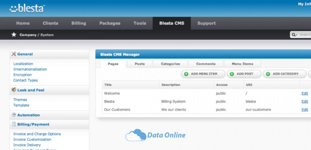Edit the Our Customers page
311x150 pixels.
pos(305,110)
